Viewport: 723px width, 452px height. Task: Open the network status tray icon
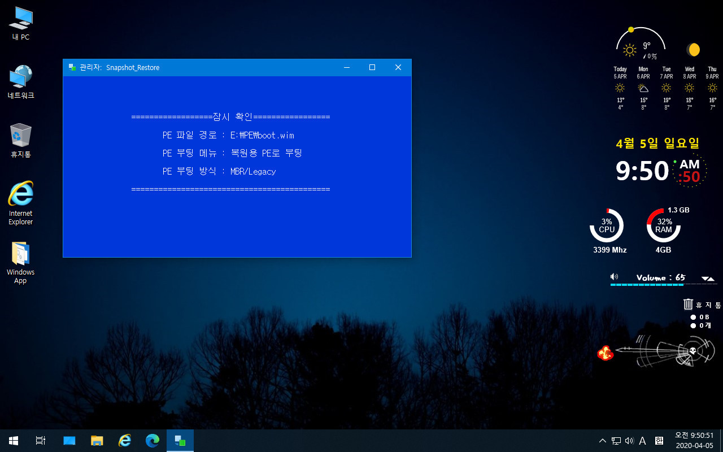[x=616, y=441]
